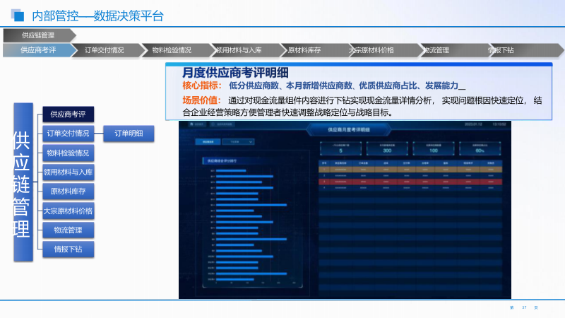The image size is (565, 318).
Task: Go to 原材料库存 navigation tab
Action: pos(304,50)
